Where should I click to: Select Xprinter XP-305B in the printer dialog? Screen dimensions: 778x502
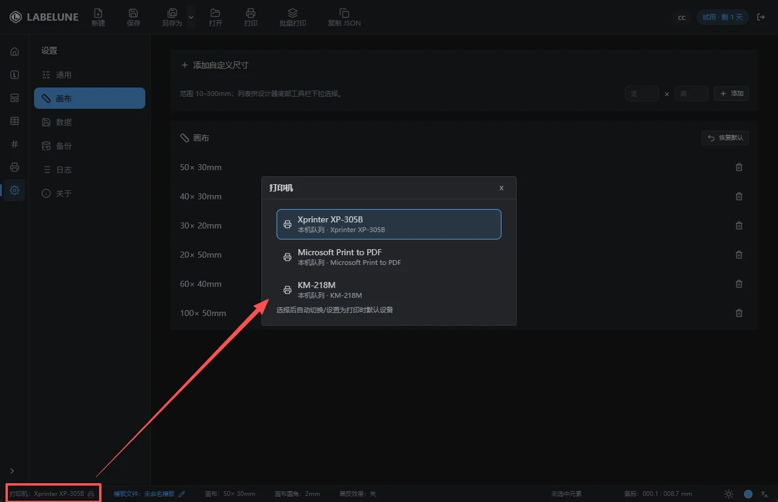coord(389,224)
